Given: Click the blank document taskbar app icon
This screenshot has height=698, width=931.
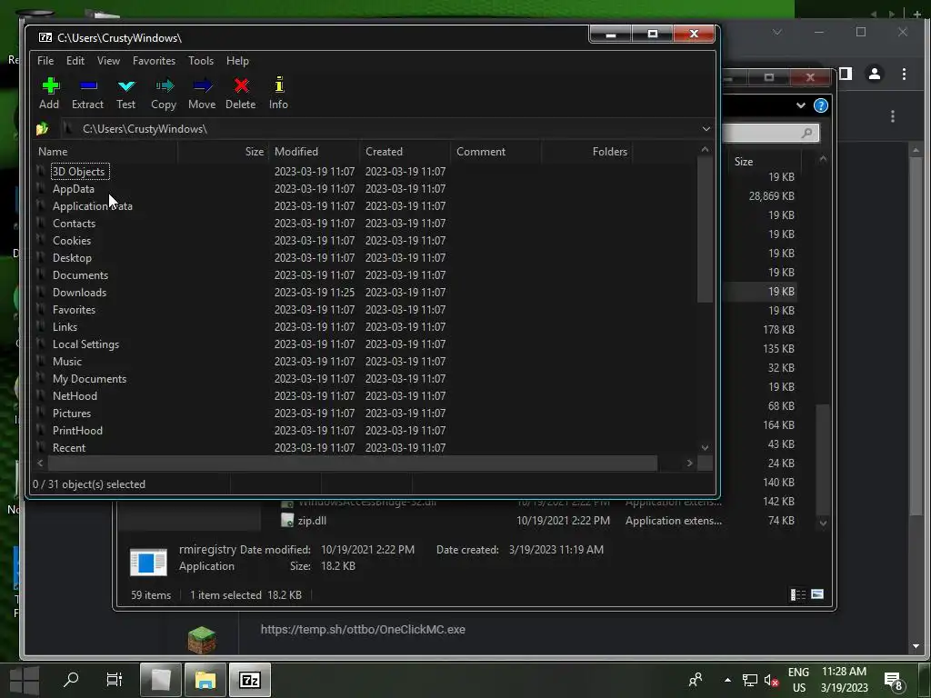Looking at the screenshot, I should 160,680.
